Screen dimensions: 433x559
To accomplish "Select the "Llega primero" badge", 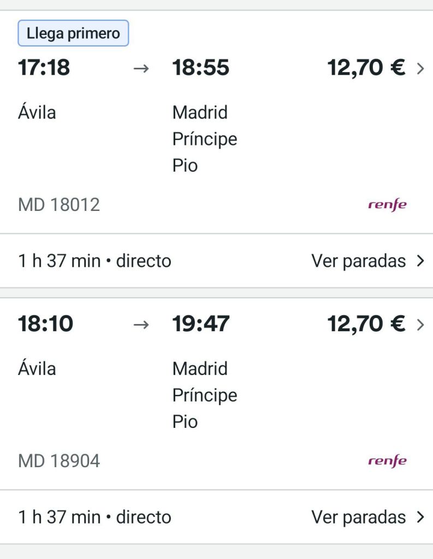I will click(x=73, y=33).
